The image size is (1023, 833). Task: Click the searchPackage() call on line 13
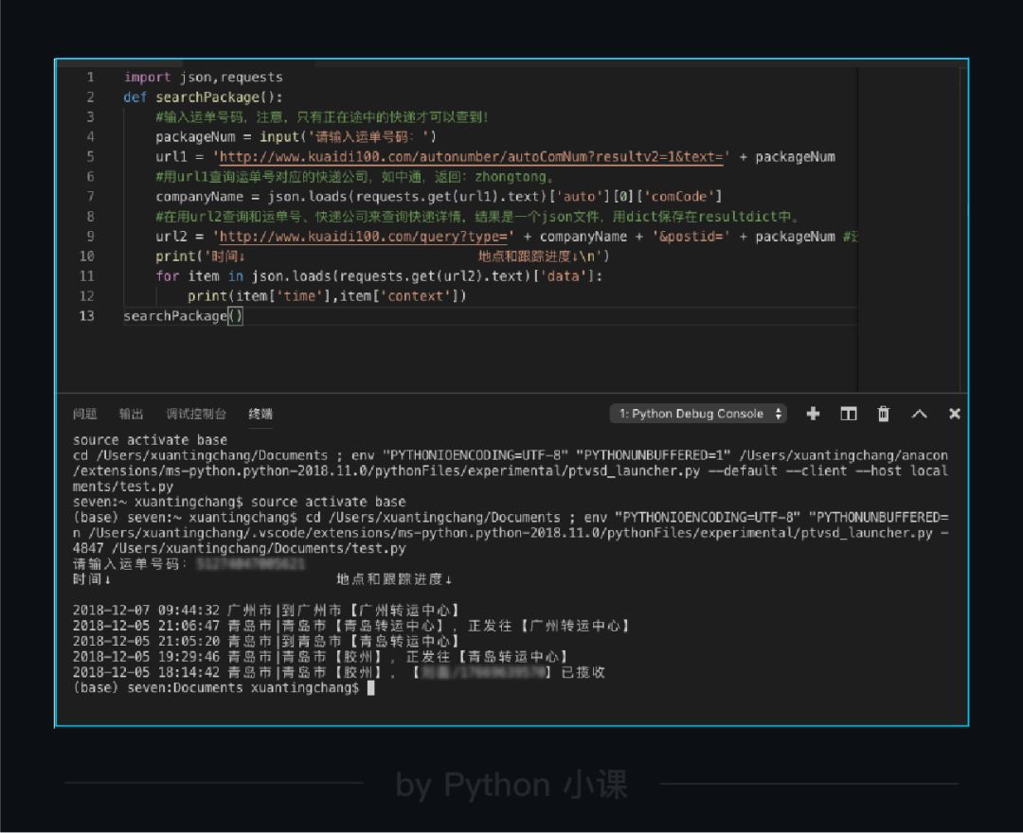pos(183,316)
